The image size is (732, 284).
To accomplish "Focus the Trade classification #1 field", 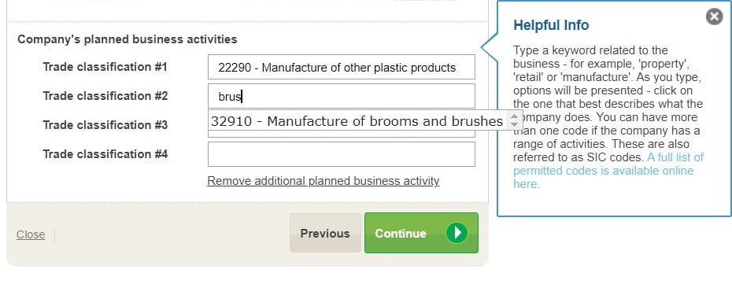I will tap(342, 67).
